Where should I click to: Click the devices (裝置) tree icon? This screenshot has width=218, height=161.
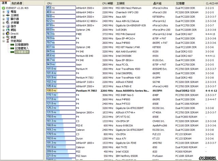8,37
